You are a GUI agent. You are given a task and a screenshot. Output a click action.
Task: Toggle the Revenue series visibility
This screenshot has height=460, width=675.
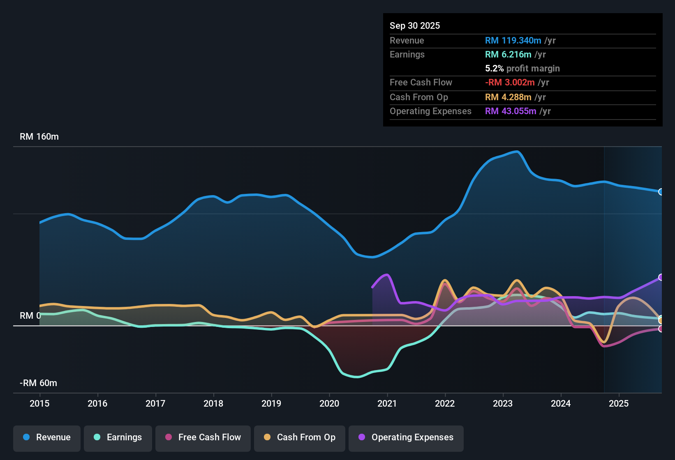[x=46, y=437]
